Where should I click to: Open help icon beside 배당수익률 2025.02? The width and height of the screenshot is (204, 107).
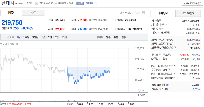coord(174,78)
